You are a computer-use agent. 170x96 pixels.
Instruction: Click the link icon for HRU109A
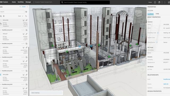pos(27,47)
